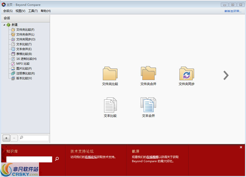
Task: Follow the 新版本可用 update link
Action: pos(233,11)
